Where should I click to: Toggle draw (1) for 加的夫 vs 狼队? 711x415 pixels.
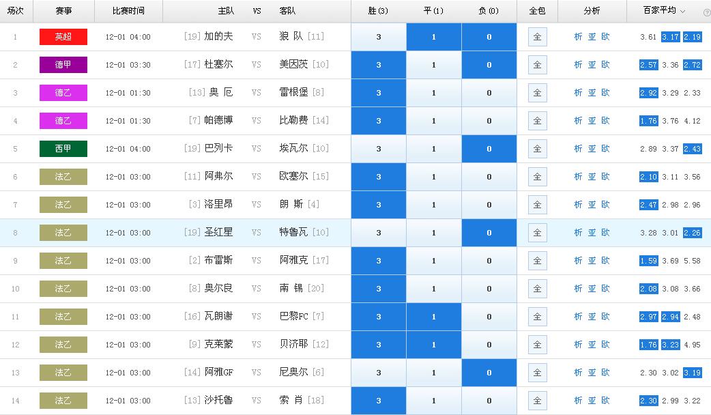coord(434,37)
